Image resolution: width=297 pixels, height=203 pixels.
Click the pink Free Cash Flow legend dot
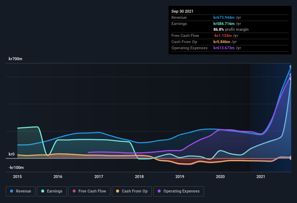(75, 191)
